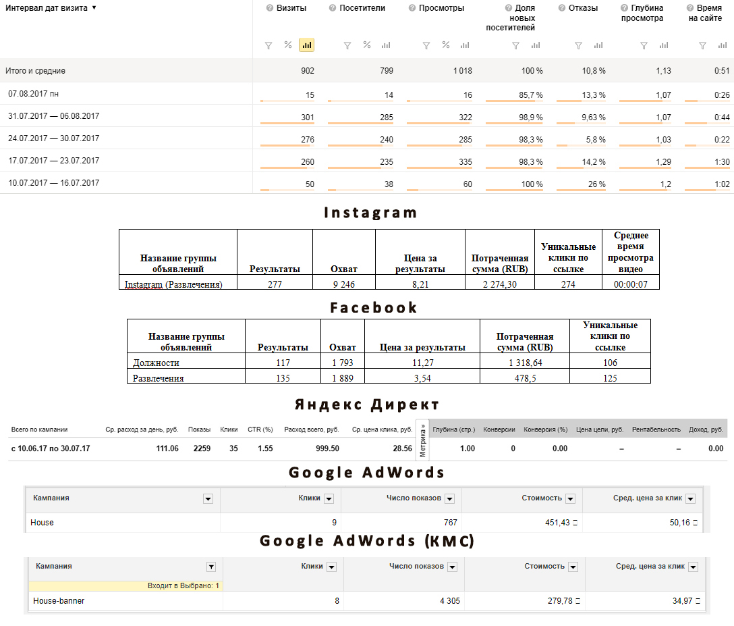Screen dimensions: 734x626
Task: Click the small icon beside cost 451,43
Action: click(x=575, y=523)
